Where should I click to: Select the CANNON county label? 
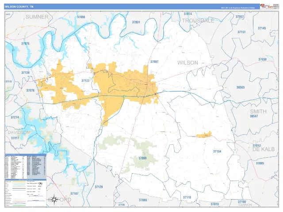[245, 205]
